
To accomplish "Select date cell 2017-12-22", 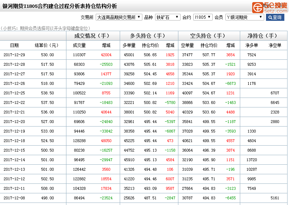I will click(14, 102).
